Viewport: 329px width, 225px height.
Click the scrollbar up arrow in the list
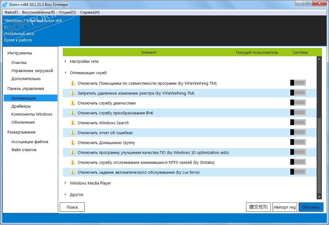pyautogui.click(x=319, y=59)
